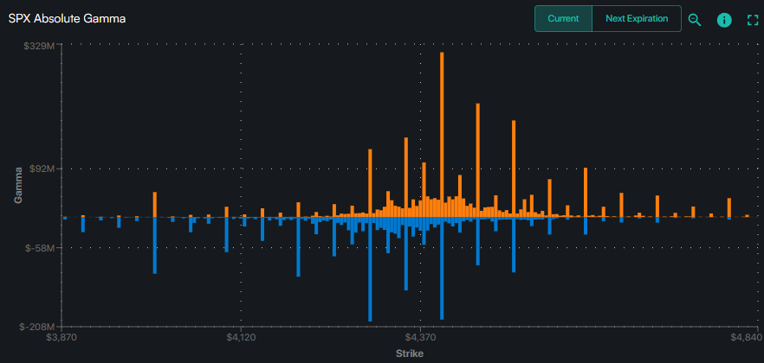This screenshot has height=363, width=764.
Task: Click the leftmost tall orange bar
Action: pyautogui.click(x=154, y=205)
